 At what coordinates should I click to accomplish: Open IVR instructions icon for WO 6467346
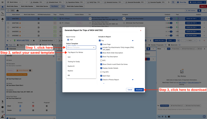(39, 23)
